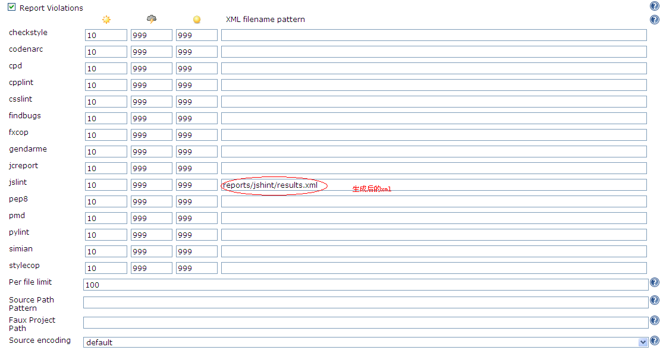Click the 'findbugs' row label
The image size is (663, 350).
[x=25, y=116]
